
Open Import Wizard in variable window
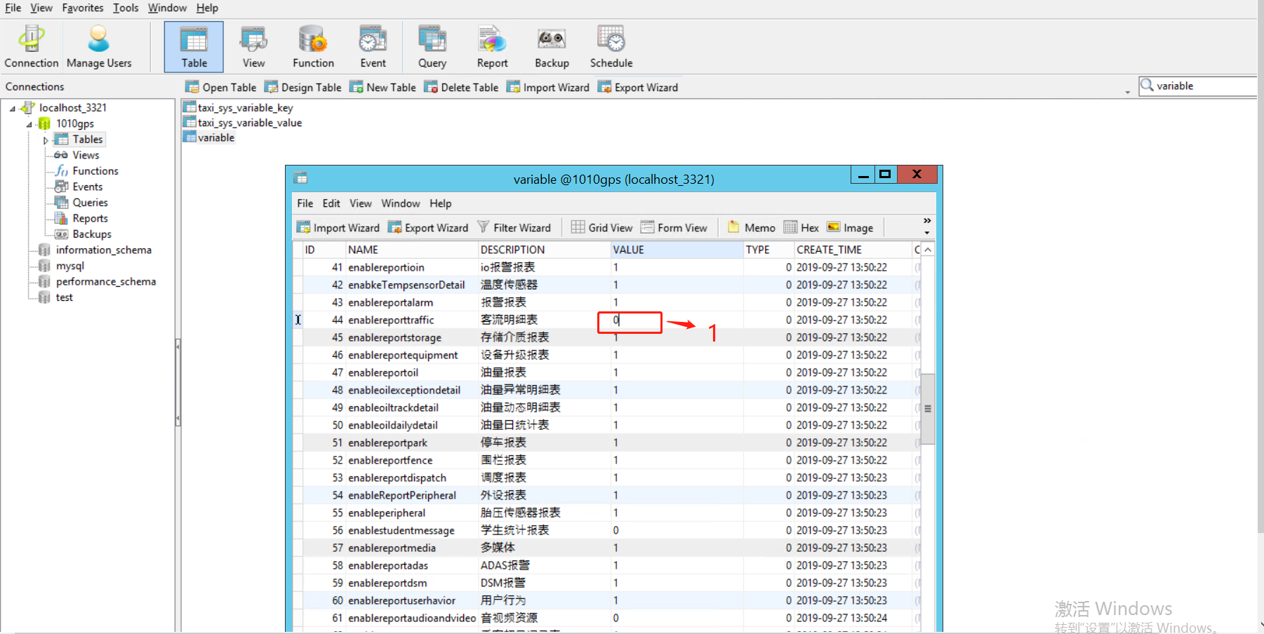338,227
